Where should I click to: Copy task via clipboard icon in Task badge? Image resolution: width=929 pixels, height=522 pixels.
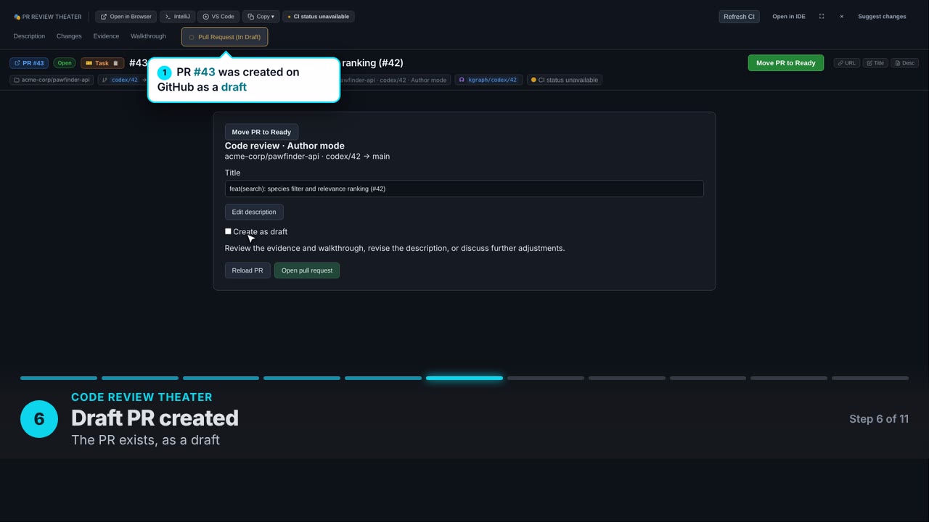115,63
